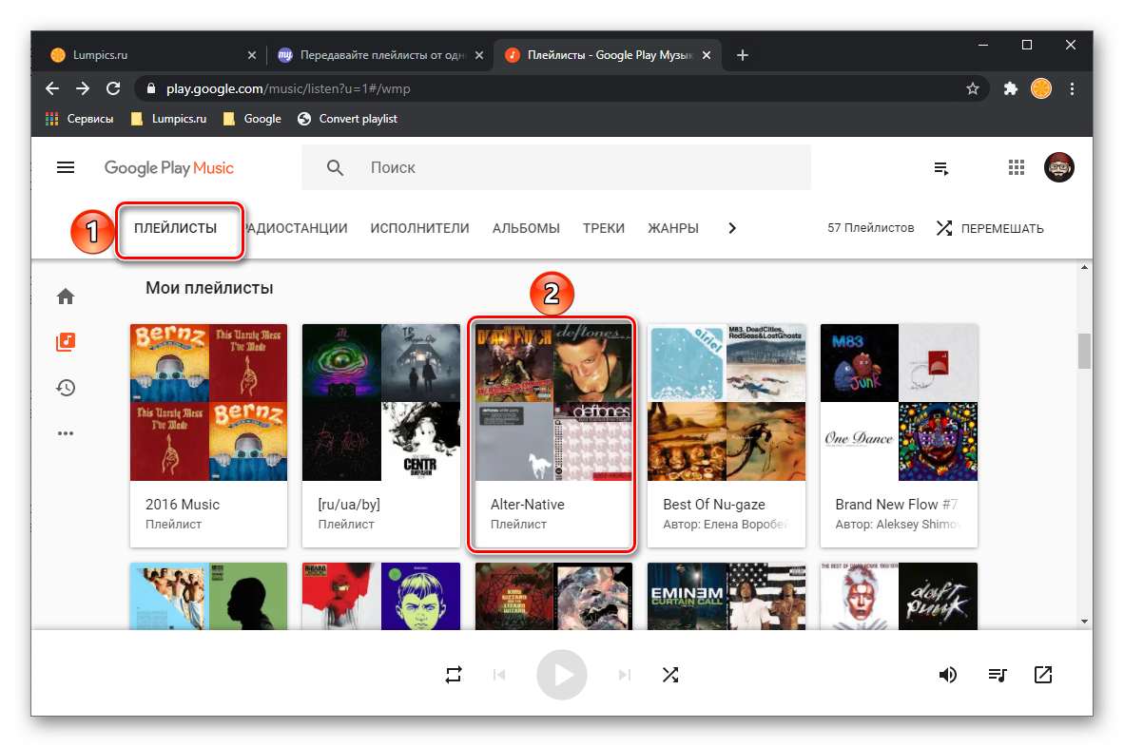Open more options in the sidebar
The image size is (1124, 747).
point(66,433)
